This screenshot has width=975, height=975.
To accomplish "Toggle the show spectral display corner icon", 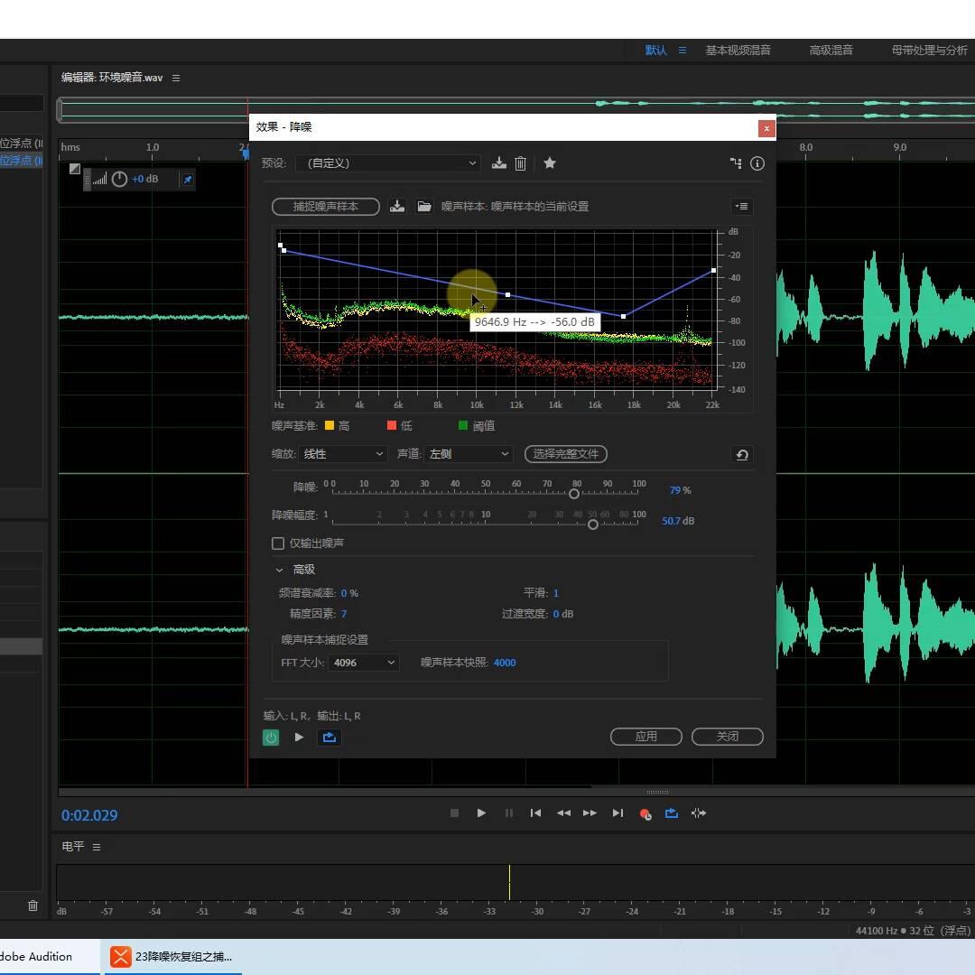I will pyautogui.click(x=75, y=169).
